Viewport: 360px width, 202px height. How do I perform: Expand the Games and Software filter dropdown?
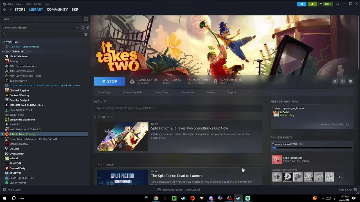coord(40,27)
